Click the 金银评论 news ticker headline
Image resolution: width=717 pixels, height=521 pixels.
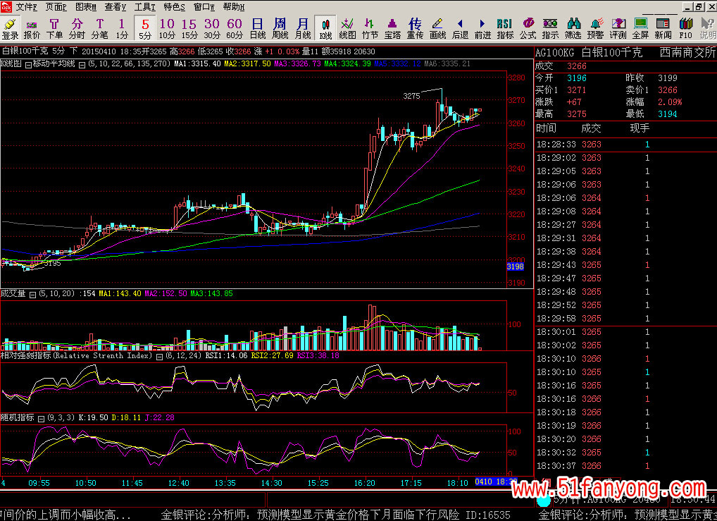coord(335,515)
